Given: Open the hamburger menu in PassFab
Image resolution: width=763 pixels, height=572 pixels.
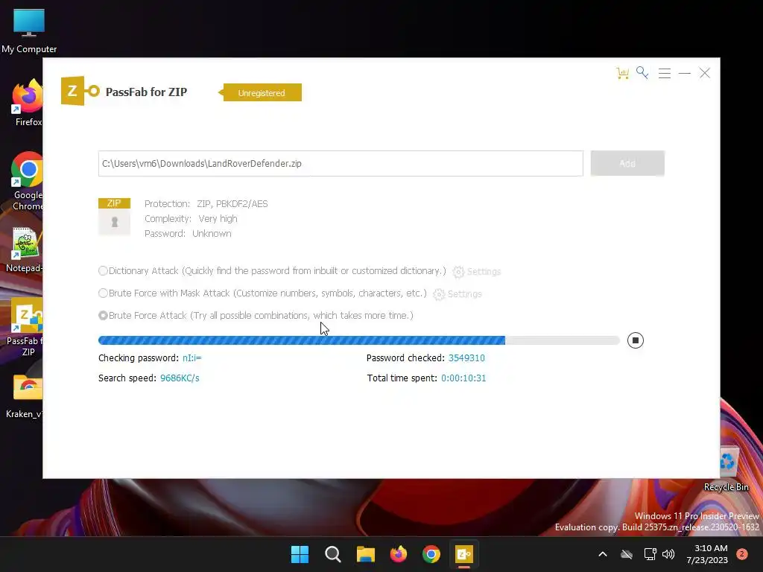Looking at the screenshot, I should pos(664,74).
